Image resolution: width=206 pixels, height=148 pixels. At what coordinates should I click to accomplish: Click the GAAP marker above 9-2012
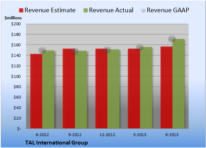point(75,51)
